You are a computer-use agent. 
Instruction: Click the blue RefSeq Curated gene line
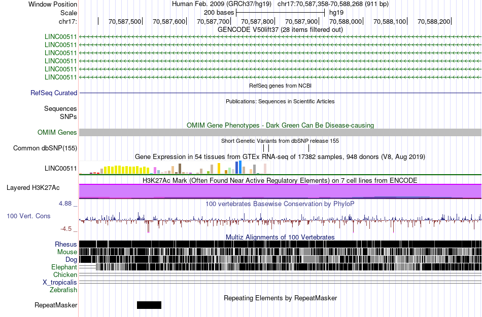(x=281, y=93)
